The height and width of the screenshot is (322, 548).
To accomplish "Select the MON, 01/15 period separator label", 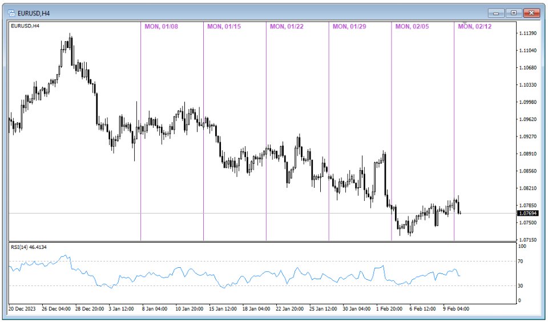I will tap(224, 27).
